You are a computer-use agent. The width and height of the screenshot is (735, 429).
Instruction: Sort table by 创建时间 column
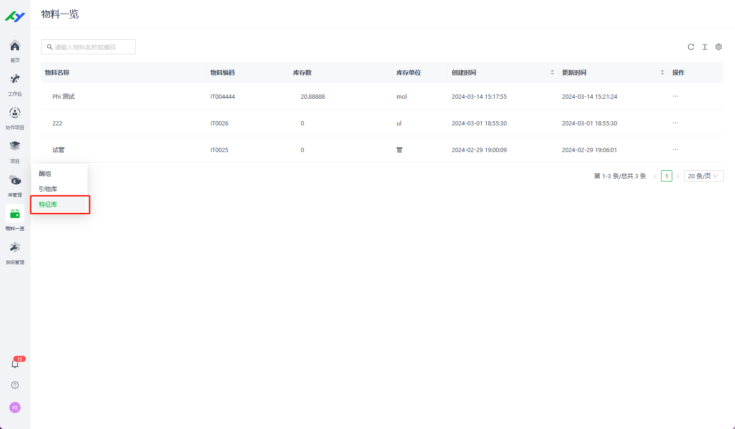click(x=552, y=73)
